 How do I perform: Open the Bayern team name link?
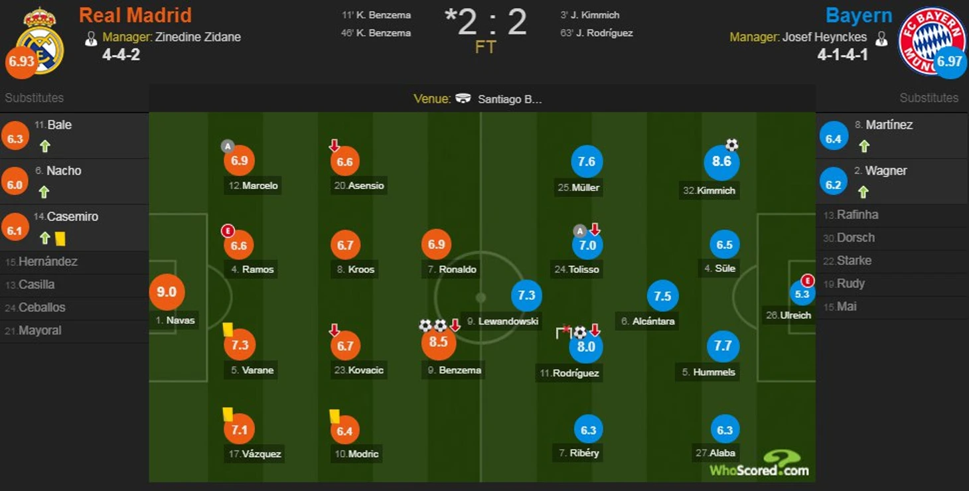click(x=859, y=15)
